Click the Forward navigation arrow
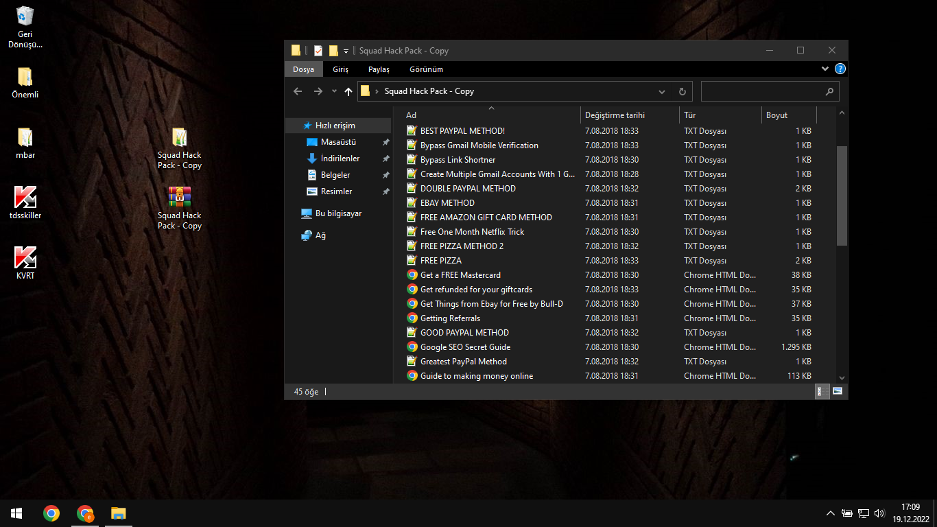This screenshot has width=937, height=527. click(x=318, y=91)
